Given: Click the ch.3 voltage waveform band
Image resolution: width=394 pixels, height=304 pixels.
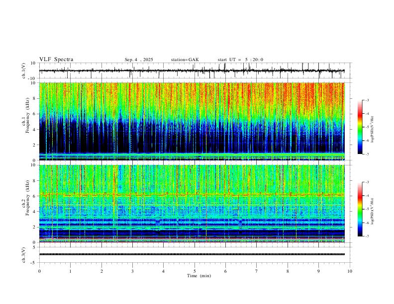Looking at the screenshot, I should [192, 254].
